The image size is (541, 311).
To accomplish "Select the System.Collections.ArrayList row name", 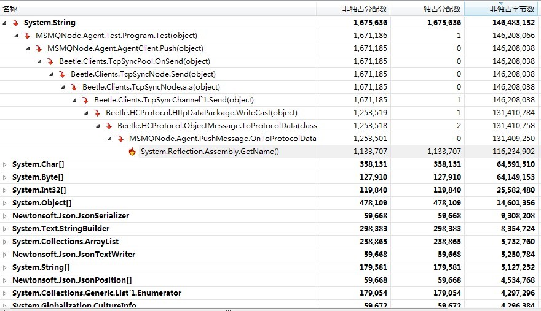I will pyautogui.click(x=66, y=242).
